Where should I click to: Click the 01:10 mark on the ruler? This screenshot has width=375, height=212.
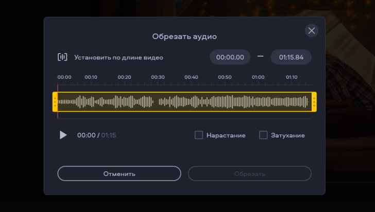tap(292, 78)
